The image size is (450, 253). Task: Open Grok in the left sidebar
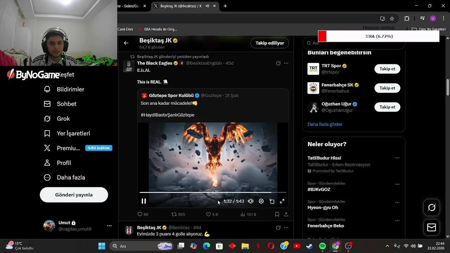click(x=57, y=119)
